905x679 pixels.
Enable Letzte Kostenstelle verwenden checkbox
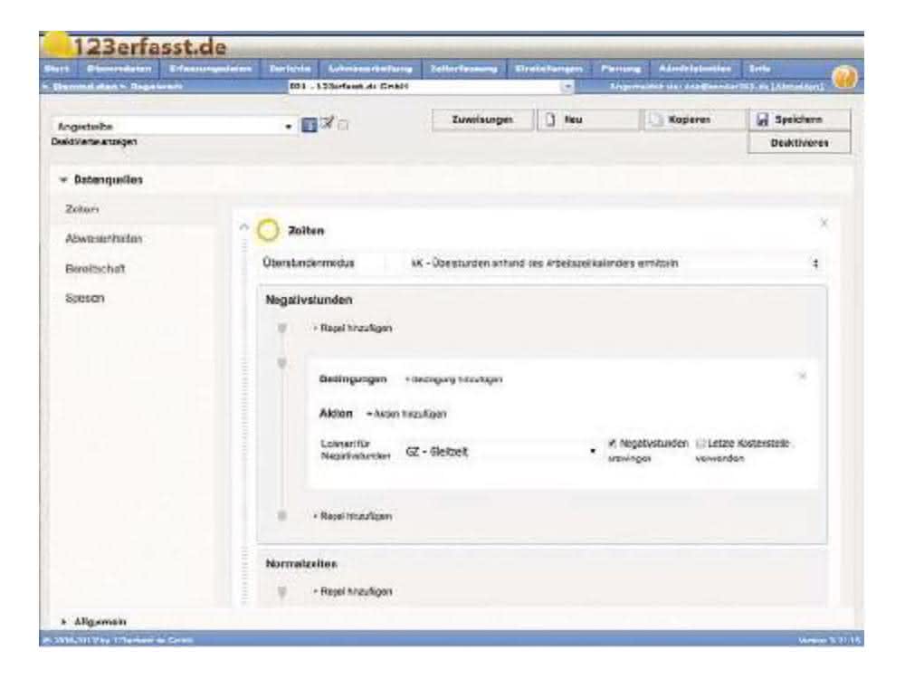tap(700, 444)
